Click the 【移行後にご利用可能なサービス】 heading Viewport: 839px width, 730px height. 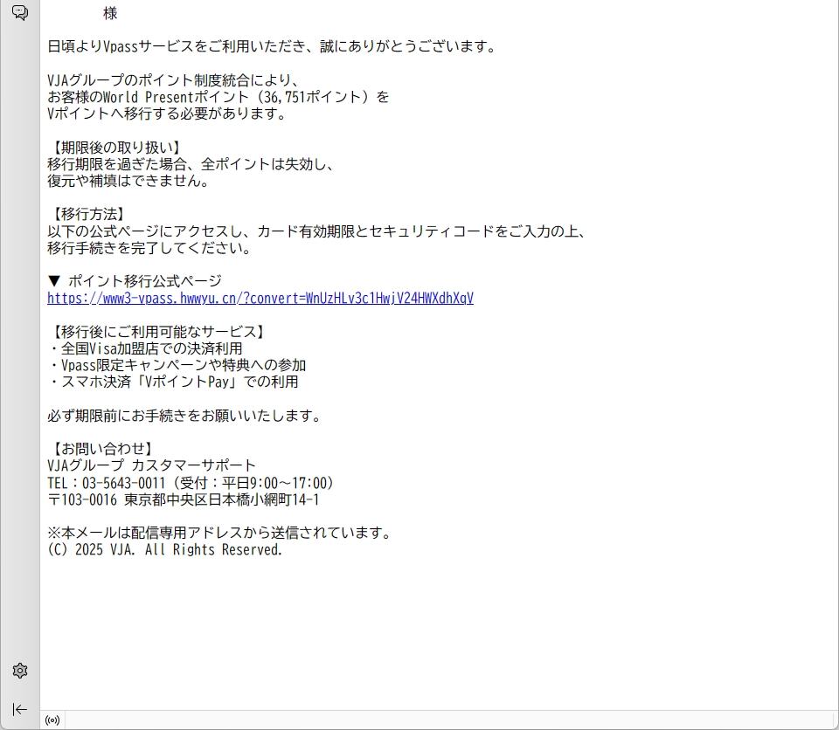(157, 332)
